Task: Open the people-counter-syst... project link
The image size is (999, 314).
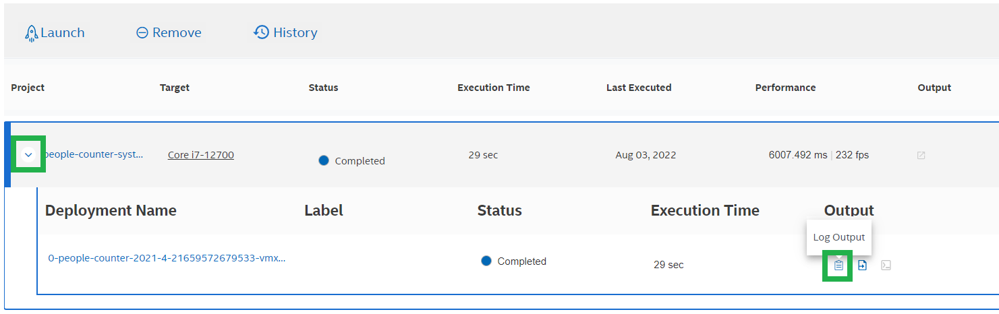Action: pyautogui.click(x=93, y=154)
